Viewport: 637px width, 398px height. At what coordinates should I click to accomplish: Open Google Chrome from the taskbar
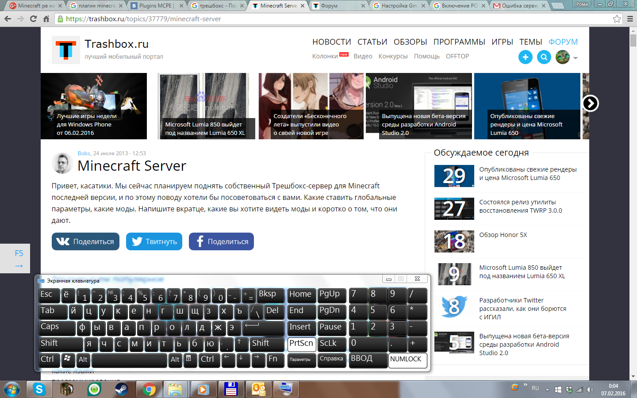click(149, 389)
